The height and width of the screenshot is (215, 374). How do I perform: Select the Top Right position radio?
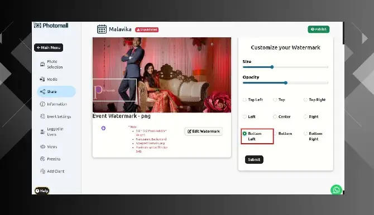click(x=305, y=100)
